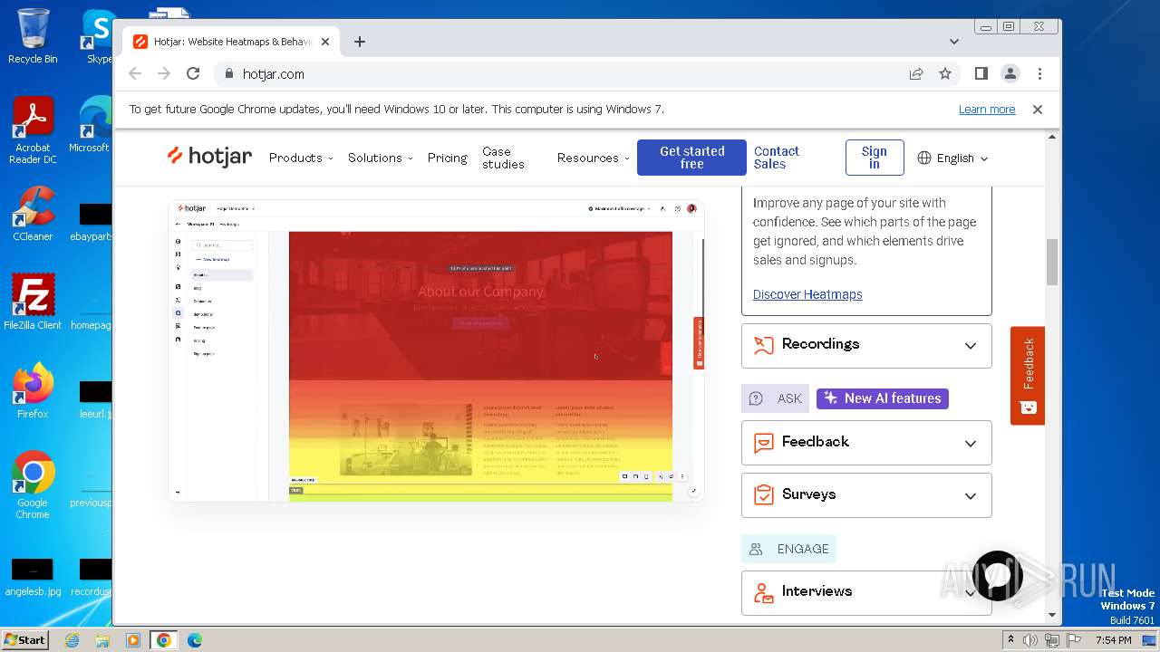Open the English language dropdown
This screenshot has height=652, width=1160.
point(952,158)
